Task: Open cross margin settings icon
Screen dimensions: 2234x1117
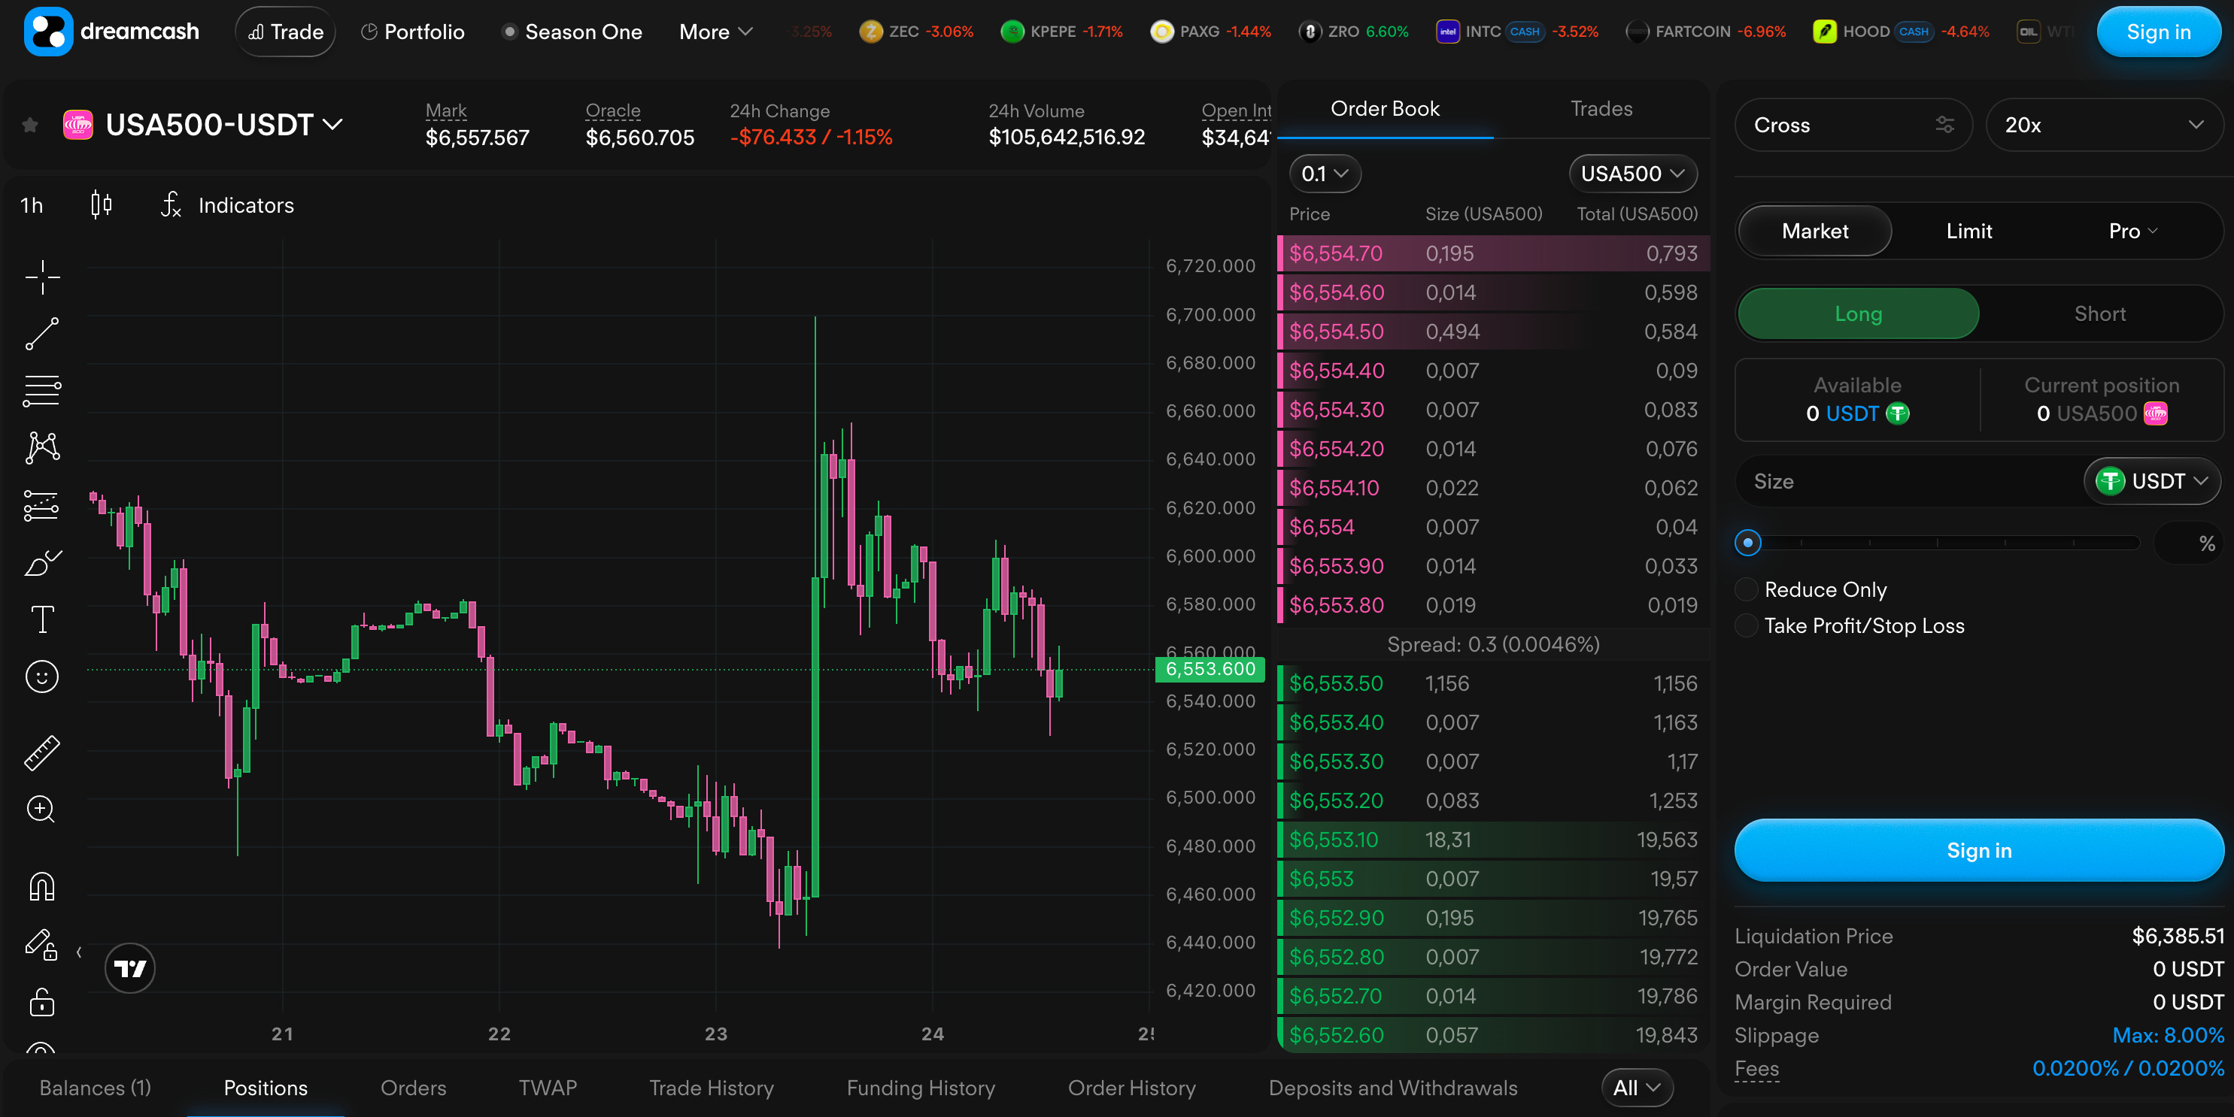Action: point(1944,125)
